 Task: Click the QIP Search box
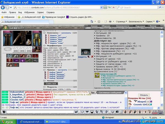point(137,7)
